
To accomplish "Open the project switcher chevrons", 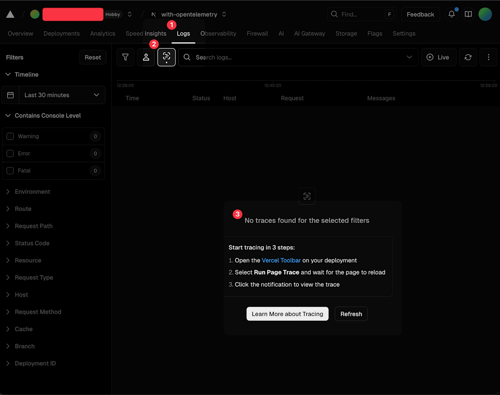I will point(224,14).
